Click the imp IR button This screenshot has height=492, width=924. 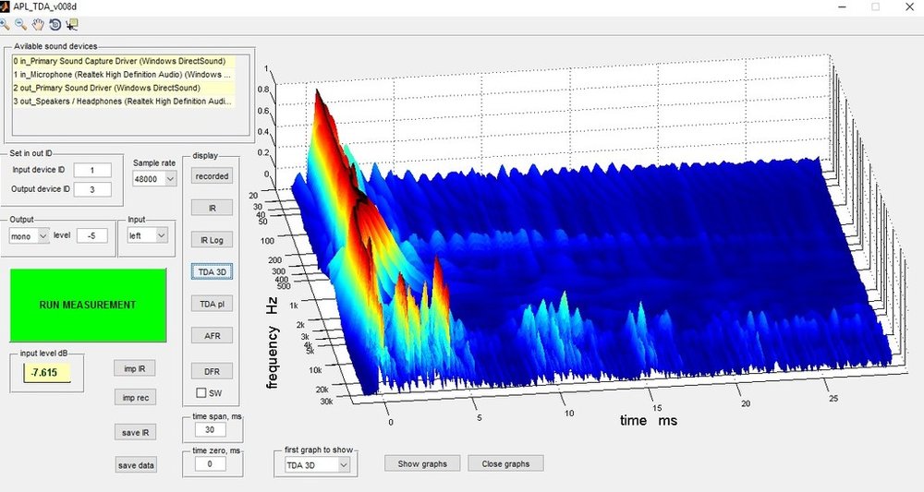135,368
